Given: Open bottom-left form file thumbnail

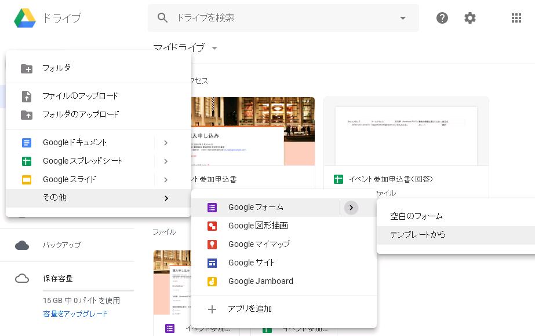Looking at the screenshot, I should coord(172,283).
